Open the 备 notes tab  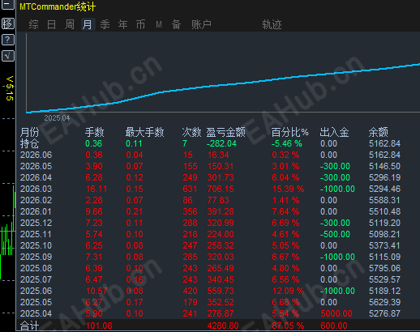click(176, 24)
